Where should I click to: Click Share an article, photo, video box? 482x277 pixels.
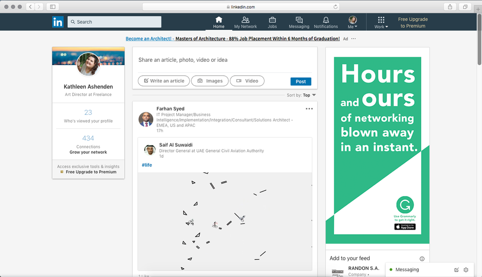225,60
